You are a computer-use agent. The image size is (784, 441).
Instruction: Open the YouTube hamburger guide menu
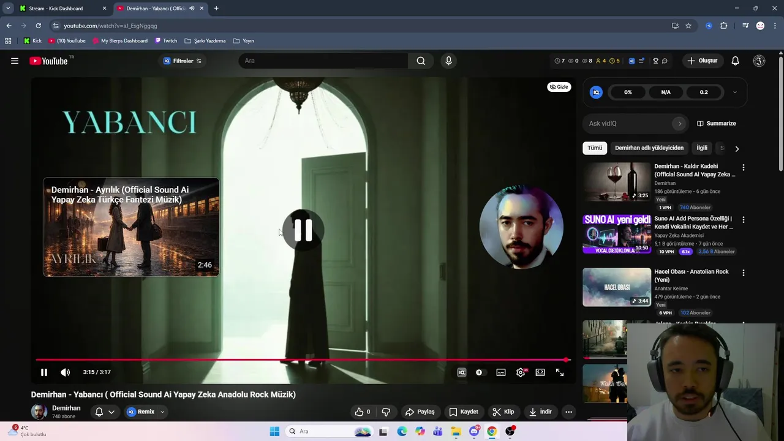pyautogui.click(x=15, y=61)
